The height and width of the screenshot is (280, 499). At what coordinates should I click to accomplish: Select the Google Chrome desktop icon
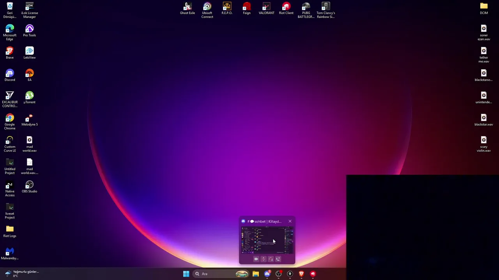[x=10, y=122]
